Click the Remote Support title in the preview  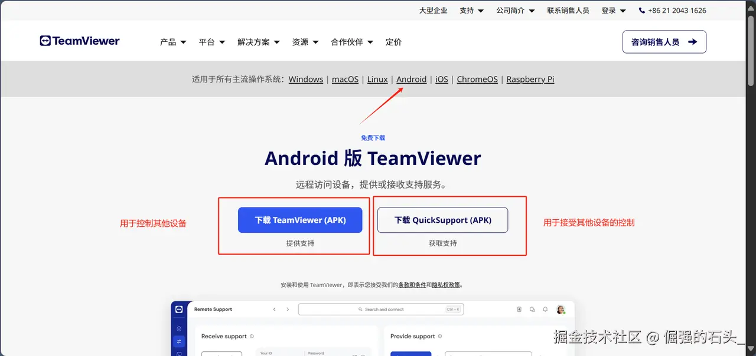(213, 309)
